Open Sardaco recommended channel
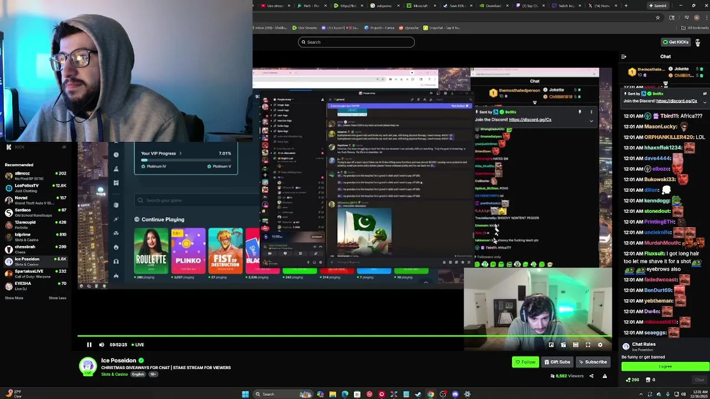This screenshot has width=710, height=399. coord(35,212)
